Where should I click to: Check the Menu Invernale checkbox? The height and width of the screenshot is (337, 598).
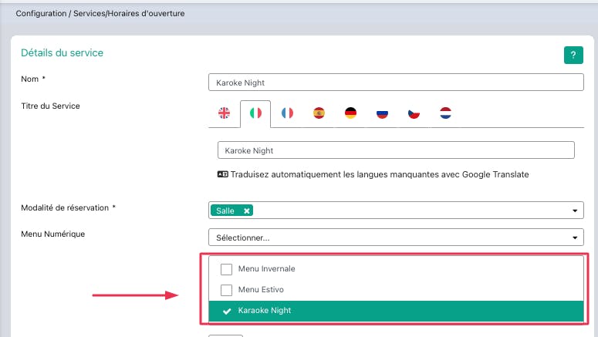[226, 269]
